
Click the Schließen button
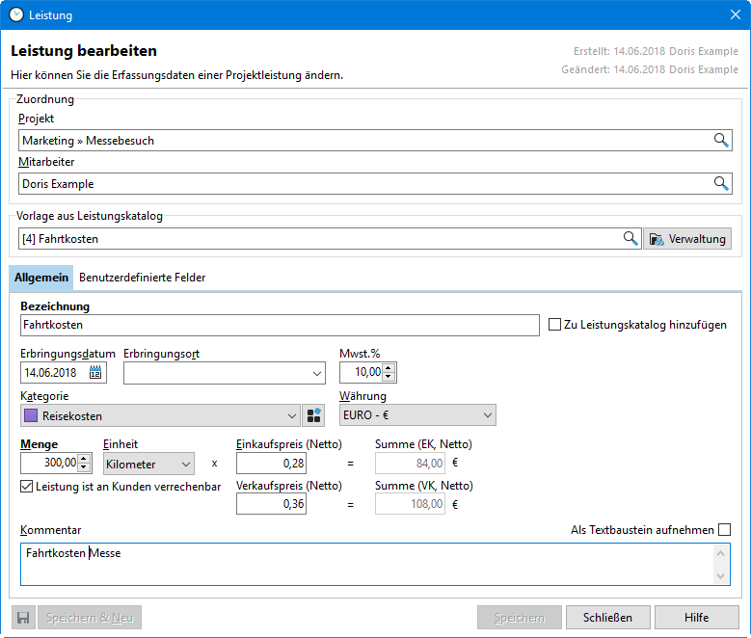607,618
